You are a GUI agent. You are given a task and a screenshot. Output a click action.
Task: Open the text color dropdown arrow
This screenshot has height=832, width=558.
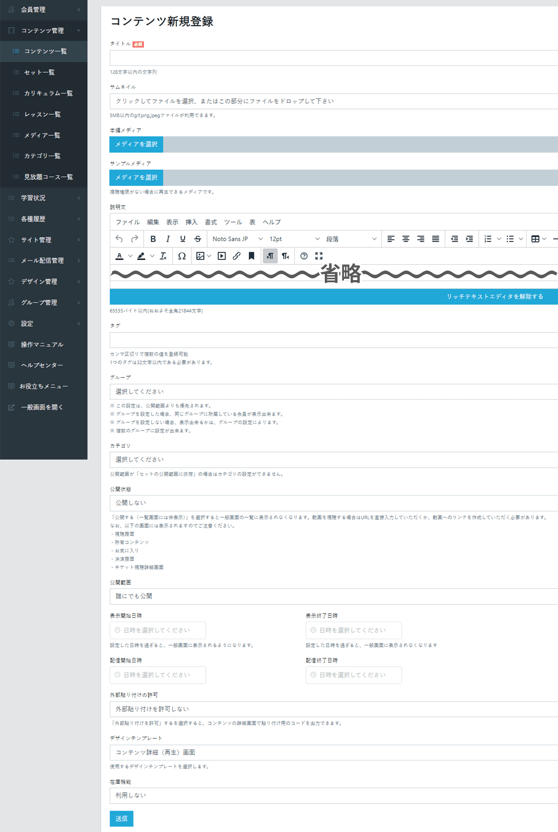tap(130, 256)
